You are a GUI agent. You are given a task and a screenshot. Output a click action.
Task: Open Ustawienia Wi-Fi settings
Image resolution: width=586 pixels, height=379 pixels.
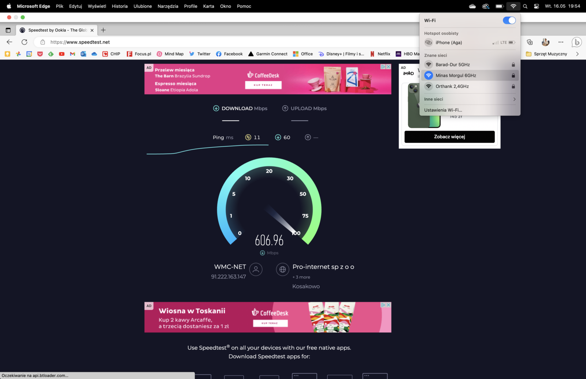443,110
